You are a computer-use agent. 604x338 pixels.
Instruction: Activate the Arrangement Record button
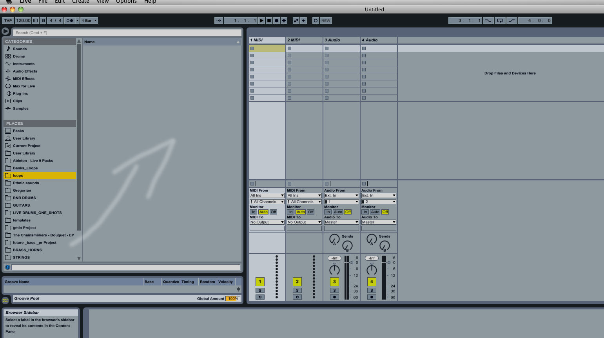276,20
